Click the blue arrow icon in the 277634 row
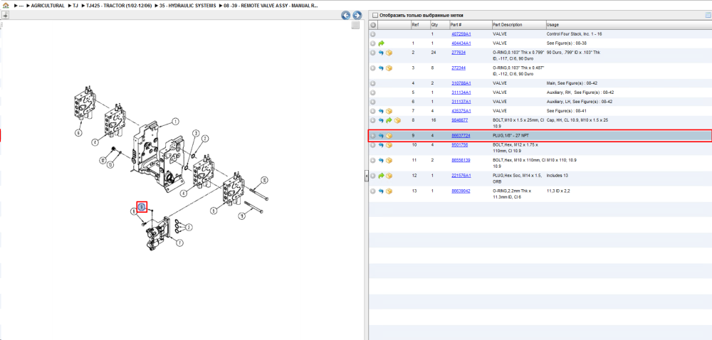Screen dimensions: 712x340 click(381, 53)
